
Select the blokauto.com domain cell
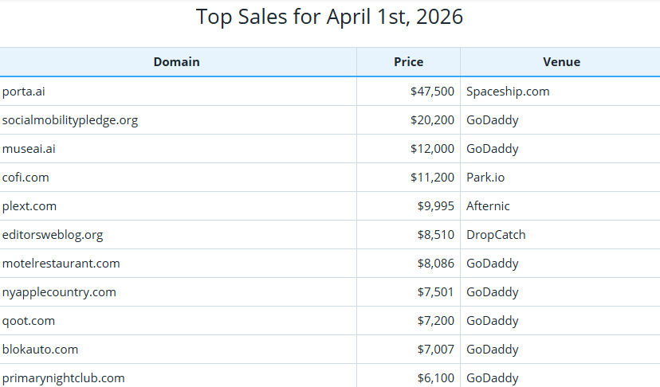click(x=178, y=349)
